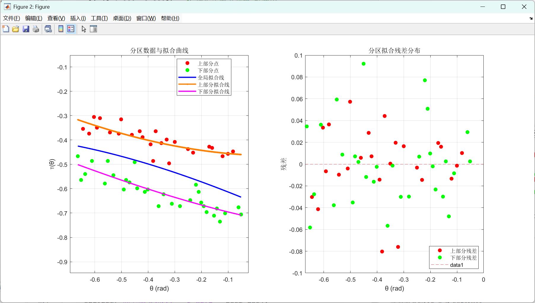Click the 分区拟合残差分布 plot title

394,50
